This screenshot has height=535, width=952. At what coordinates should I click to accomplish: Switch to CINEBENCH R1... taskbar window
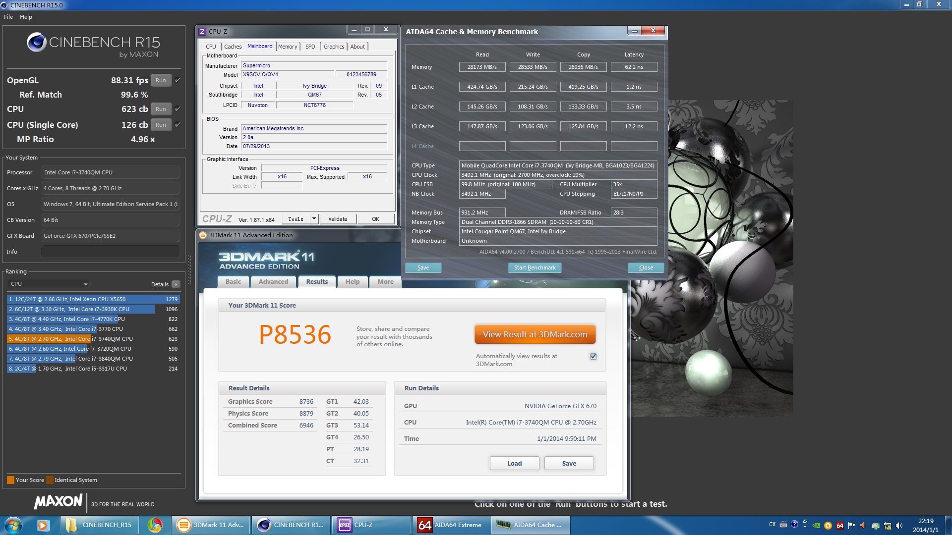[x=291, y=525]
